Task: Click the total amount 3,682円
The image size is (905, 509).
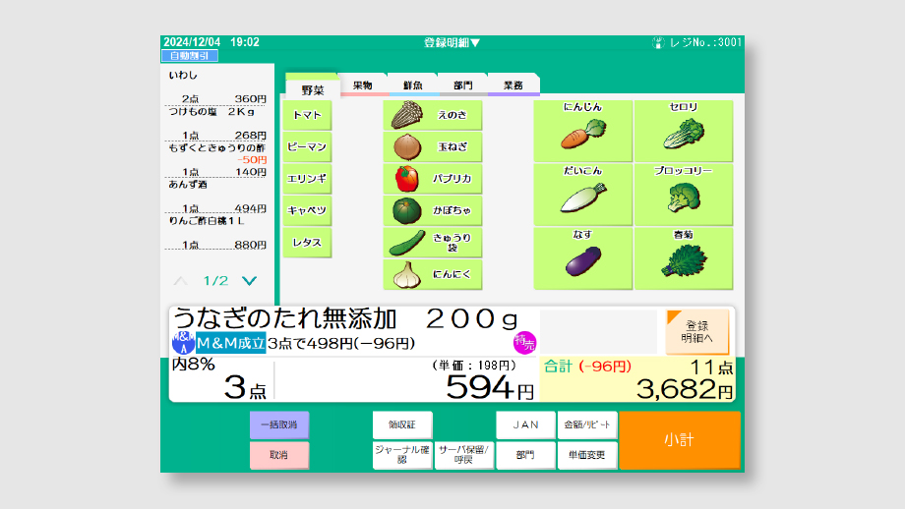Action: pyautogui.click(x=685, y=389)
